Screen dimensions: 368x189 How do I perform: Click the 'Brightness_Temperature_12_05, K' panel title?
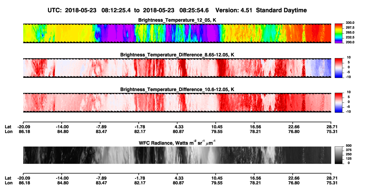[177, 20]
